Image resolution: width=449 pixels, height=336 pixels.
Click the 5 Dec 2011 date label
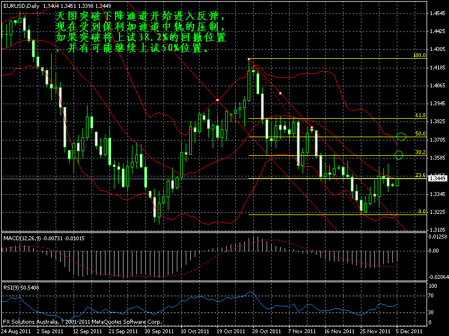click(x=410, y=332)
